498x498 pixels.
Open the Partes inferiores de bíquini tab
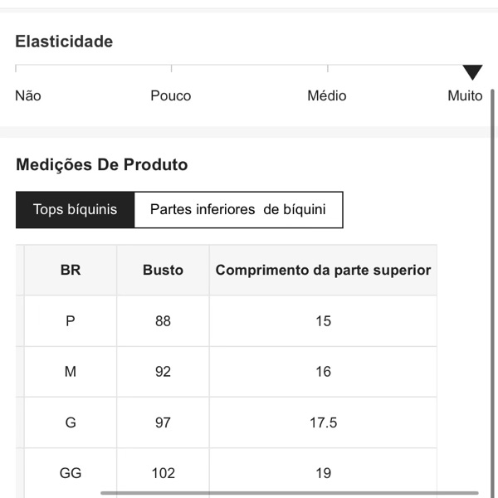[x=238, y=210]
